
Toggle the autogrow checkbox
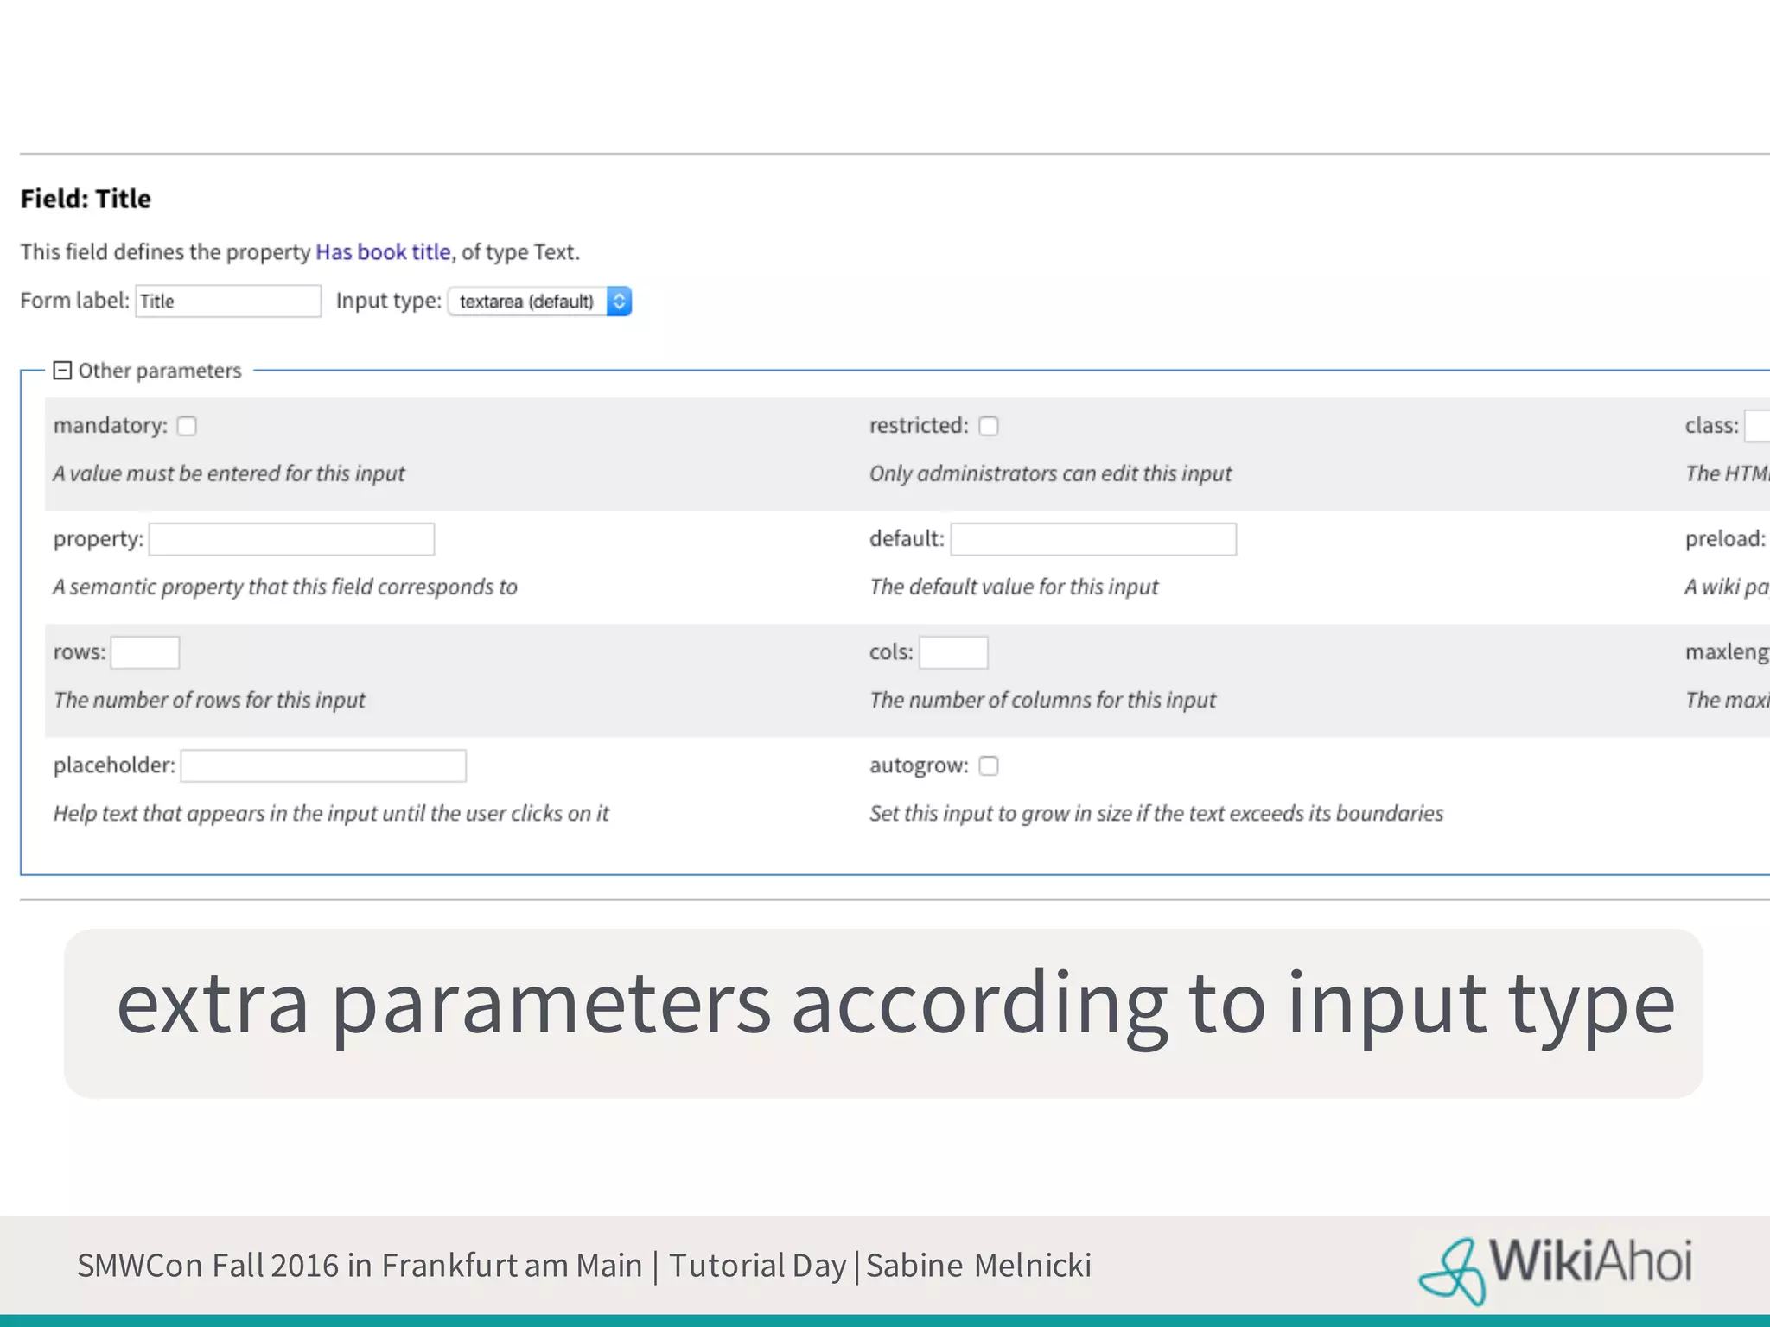pos(989,765)
